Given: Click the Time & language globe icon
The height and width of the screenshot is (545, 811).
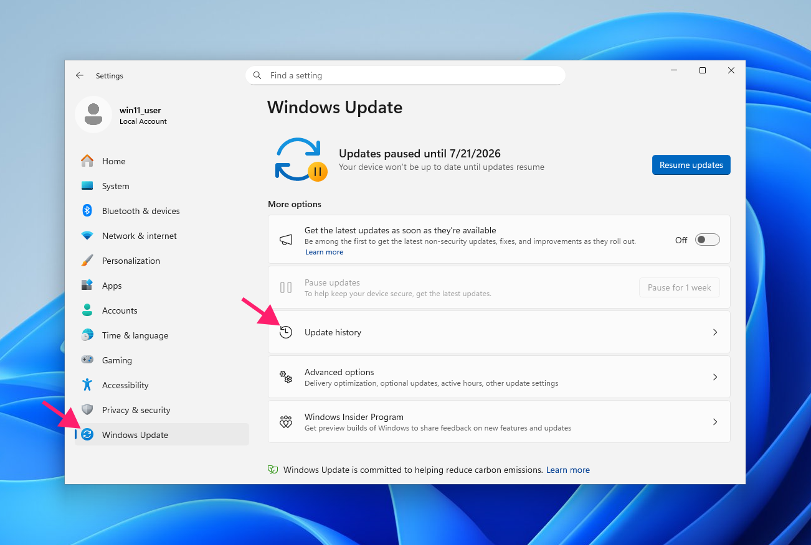Looking at the screenshot, I should 87,335.
